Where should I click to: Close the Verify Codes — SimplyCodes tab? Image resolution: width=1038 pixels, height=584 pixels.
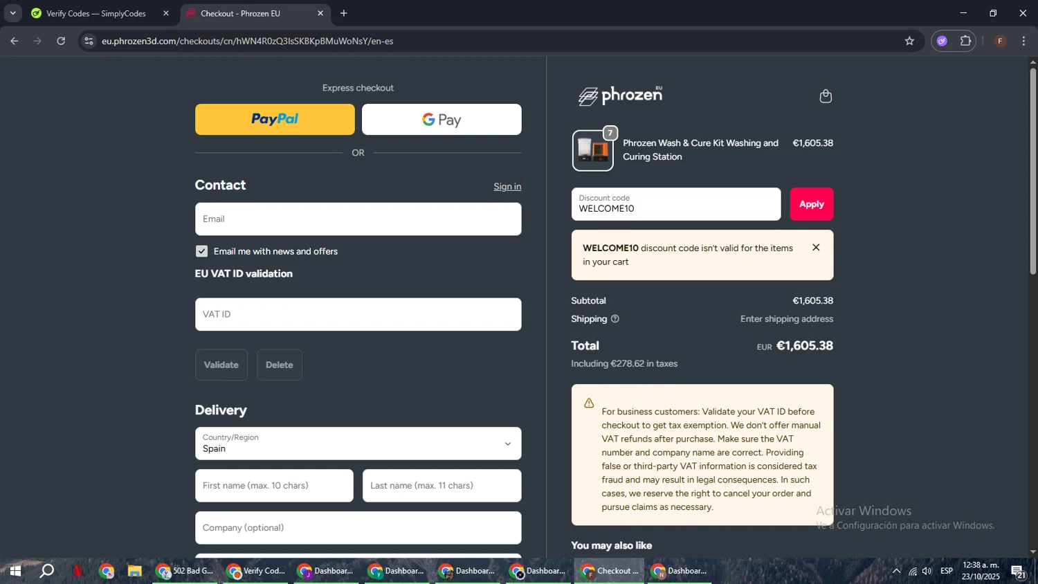[x=166, y=13]
